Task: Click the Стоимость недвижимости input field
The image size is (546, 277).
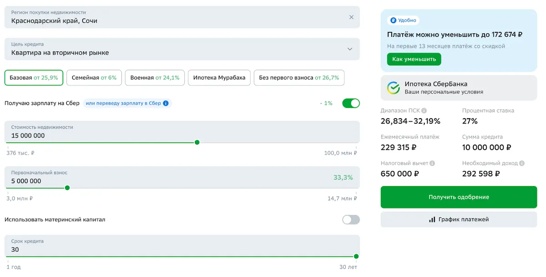Action: [x=182, y=132]
